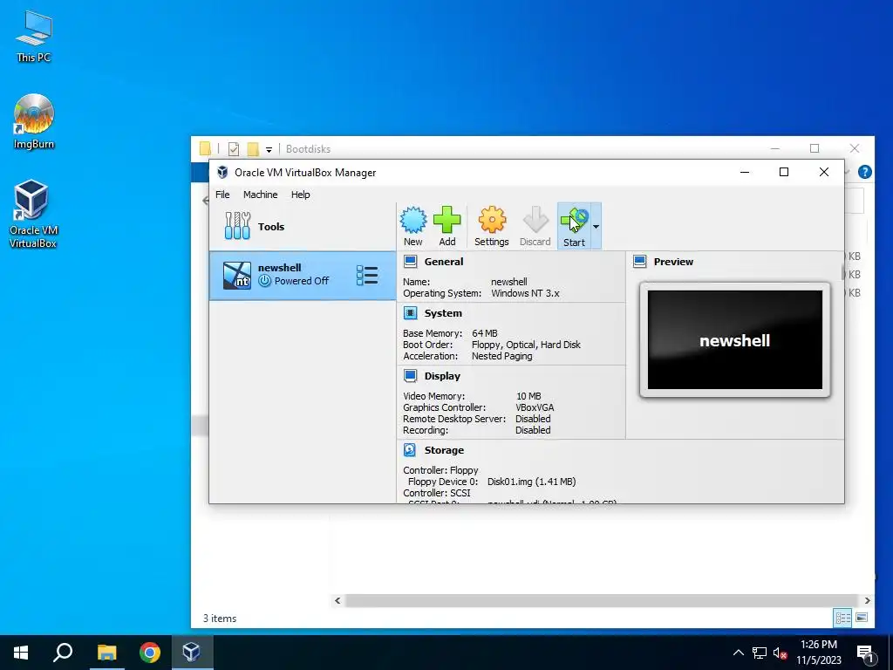Click the newshell preview thumbnail

tap(734, 340)
